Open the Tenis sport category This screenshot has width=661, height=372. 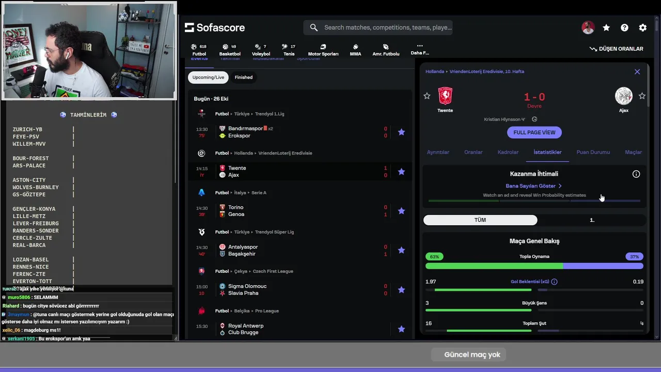tap(289, 50)
